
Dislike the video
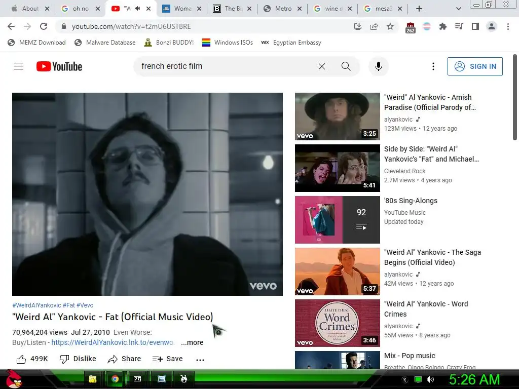(x=78, y=359)
